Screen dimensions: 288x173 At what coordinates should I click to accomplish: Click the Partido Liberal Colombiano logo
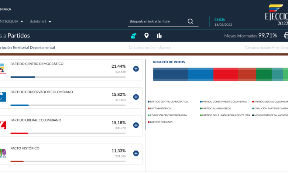pos(3,125)
